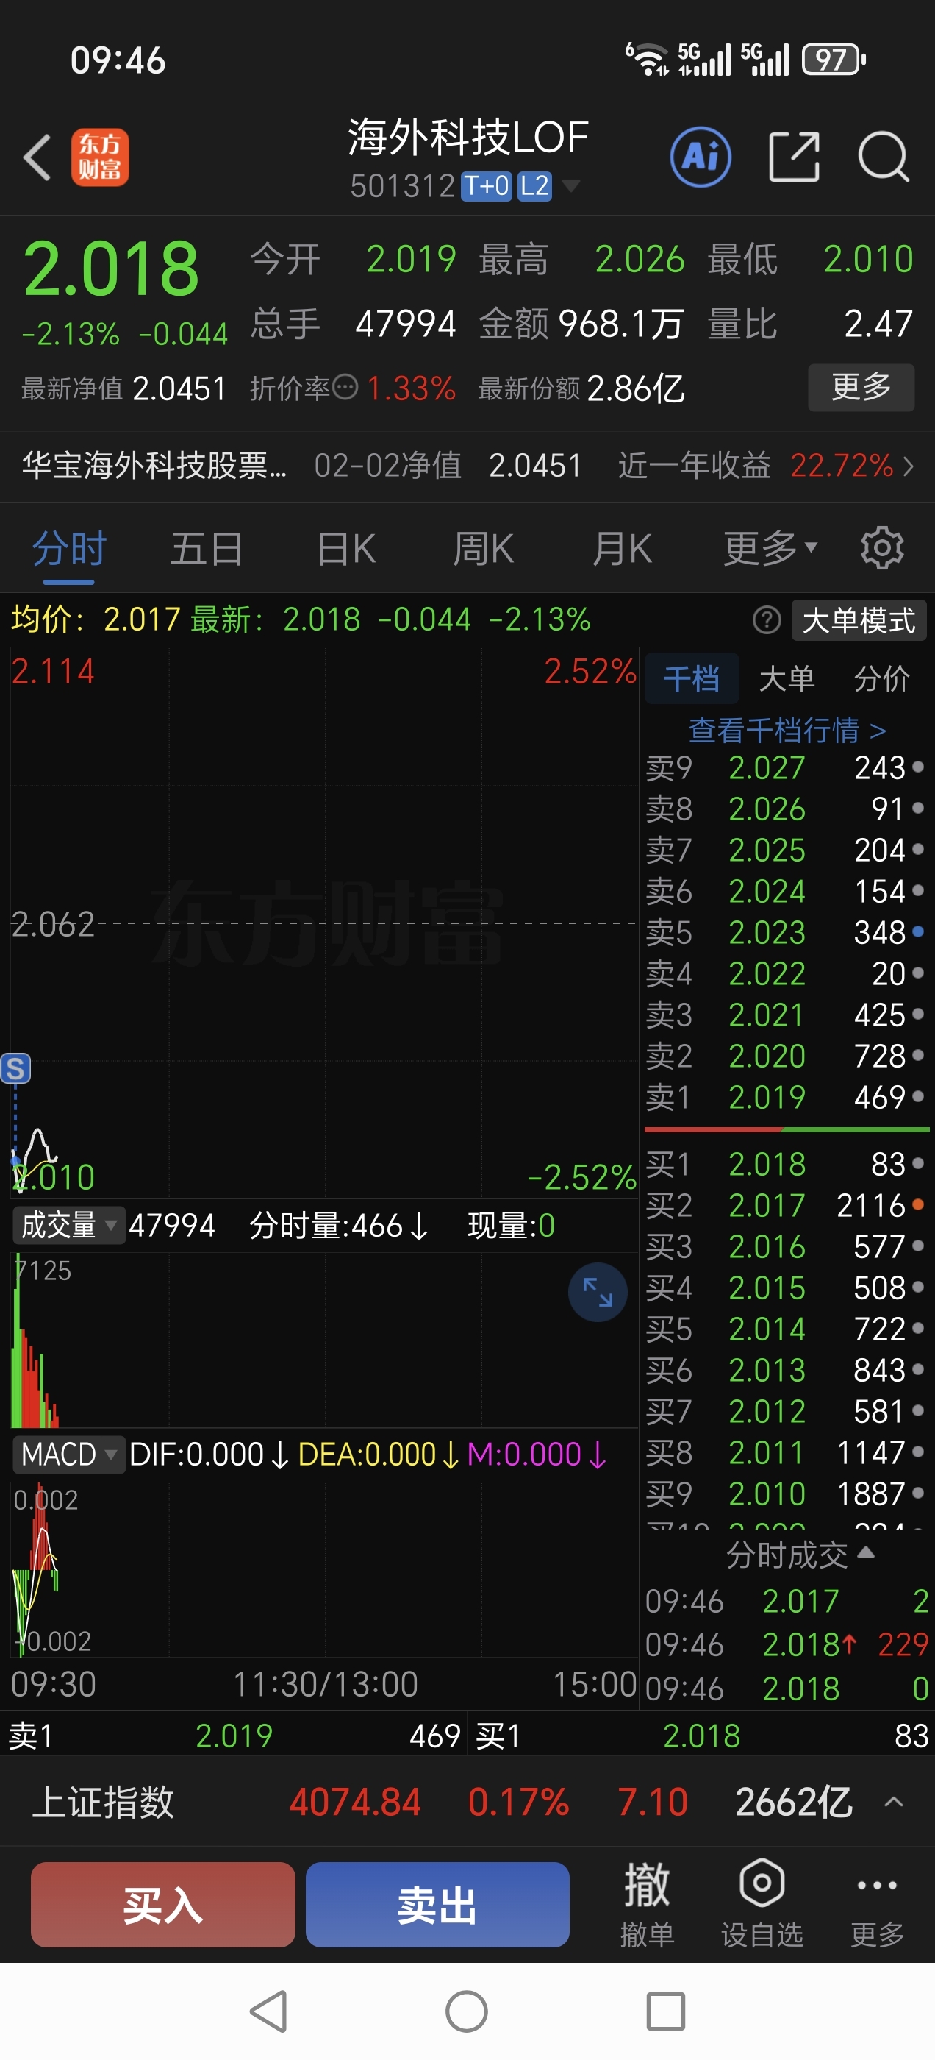Viewport: 935px width, 2060px height.
Task: Tap the share export icon
Action: click(x=795, y=157)
